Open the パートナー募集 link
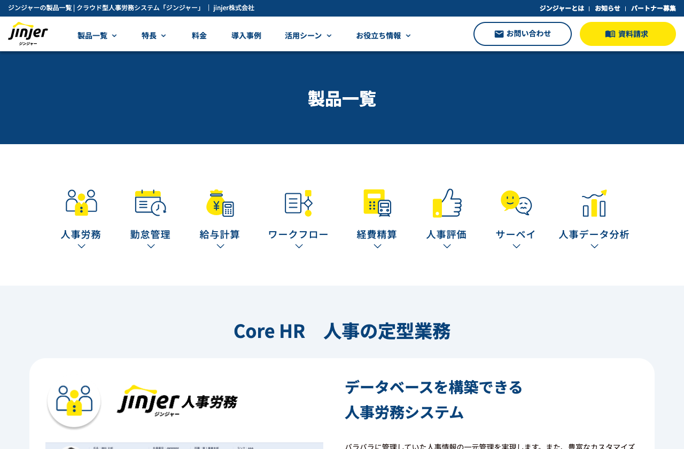This screenshot has height=449, width=684. click(x=653, y=7)
